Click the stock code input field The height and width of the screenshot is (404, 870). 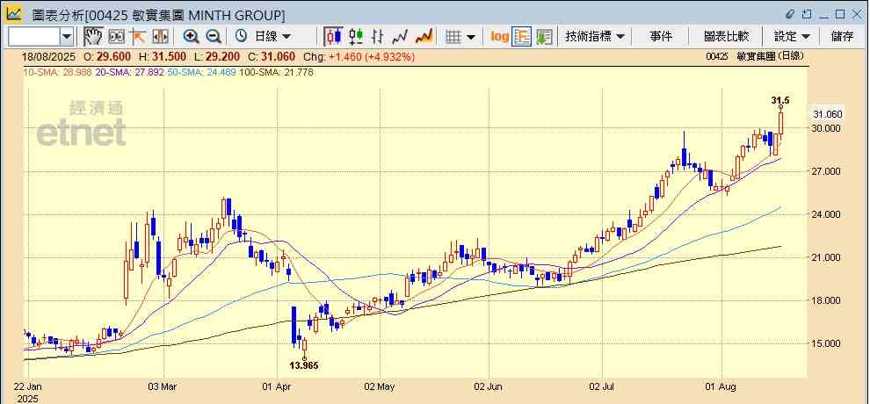(34, 37)
